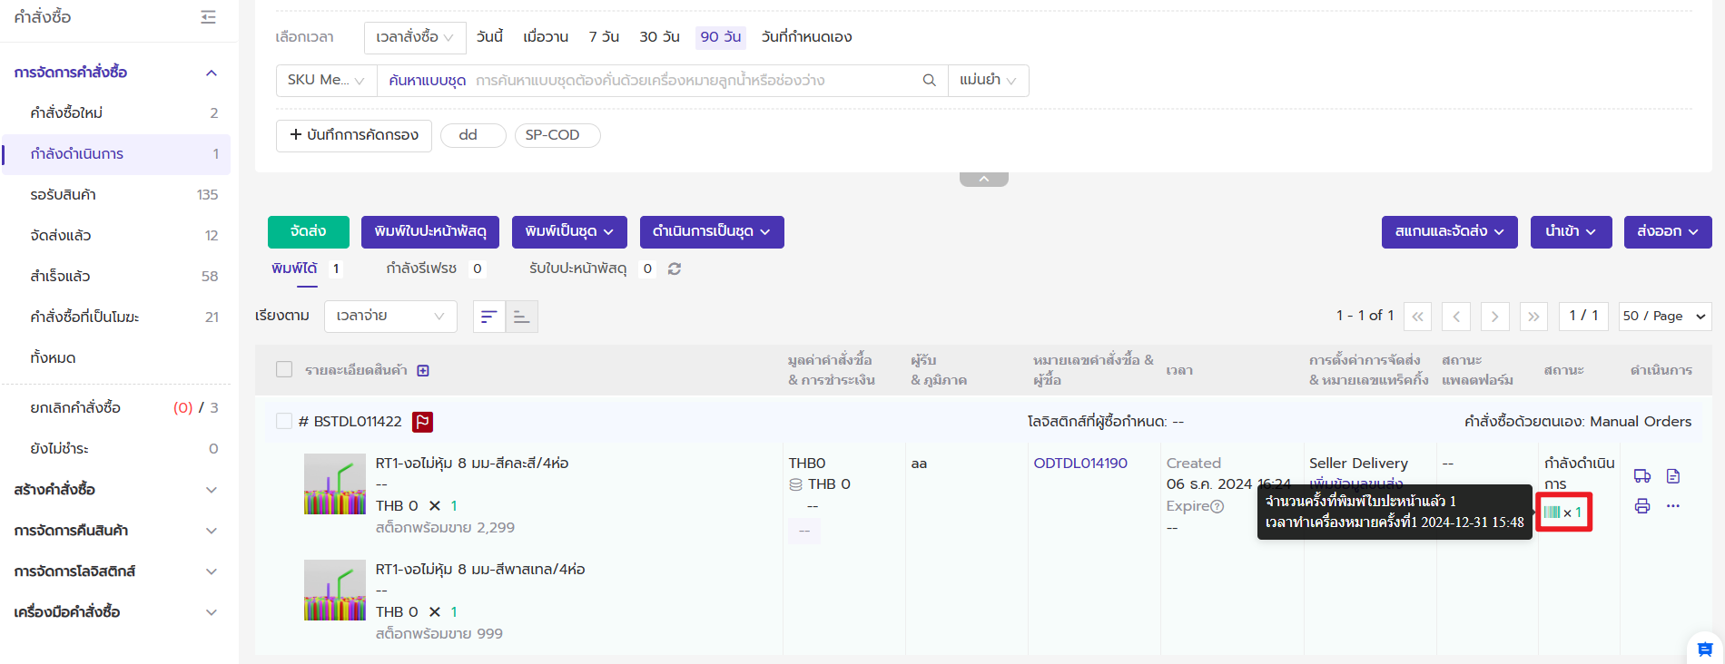Viewport: 1725px width, 664px height.
Task: Click the green จัดส่ง button
Action: [x=308, y=231]
